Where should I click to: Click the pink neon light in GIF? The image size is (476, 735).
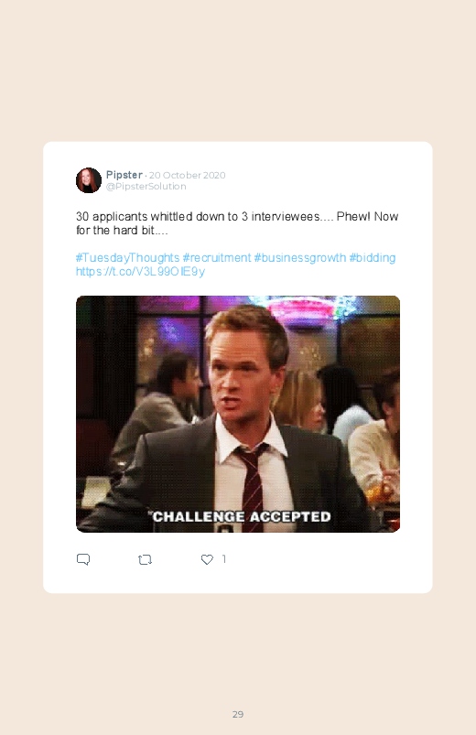pos(305,309)
